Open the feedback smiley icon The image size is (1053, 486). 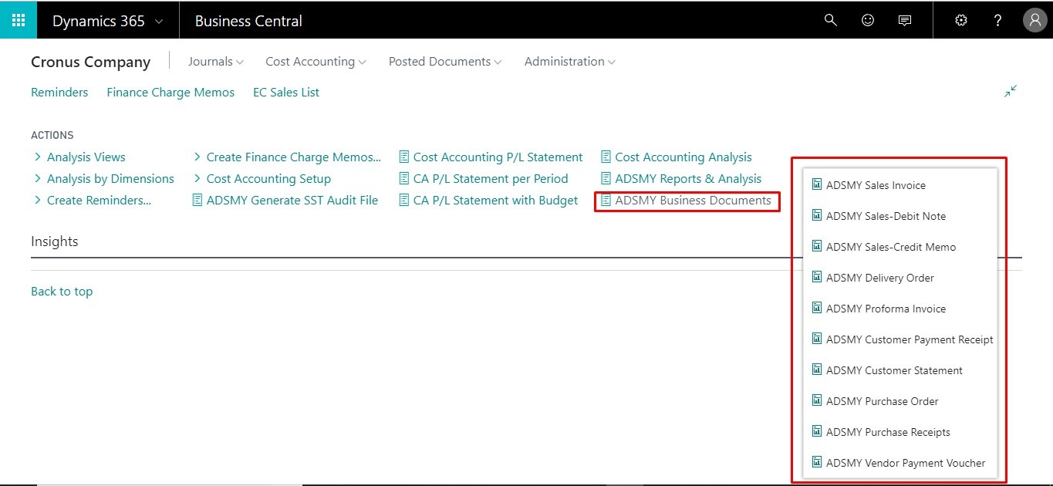click(868, 21)
